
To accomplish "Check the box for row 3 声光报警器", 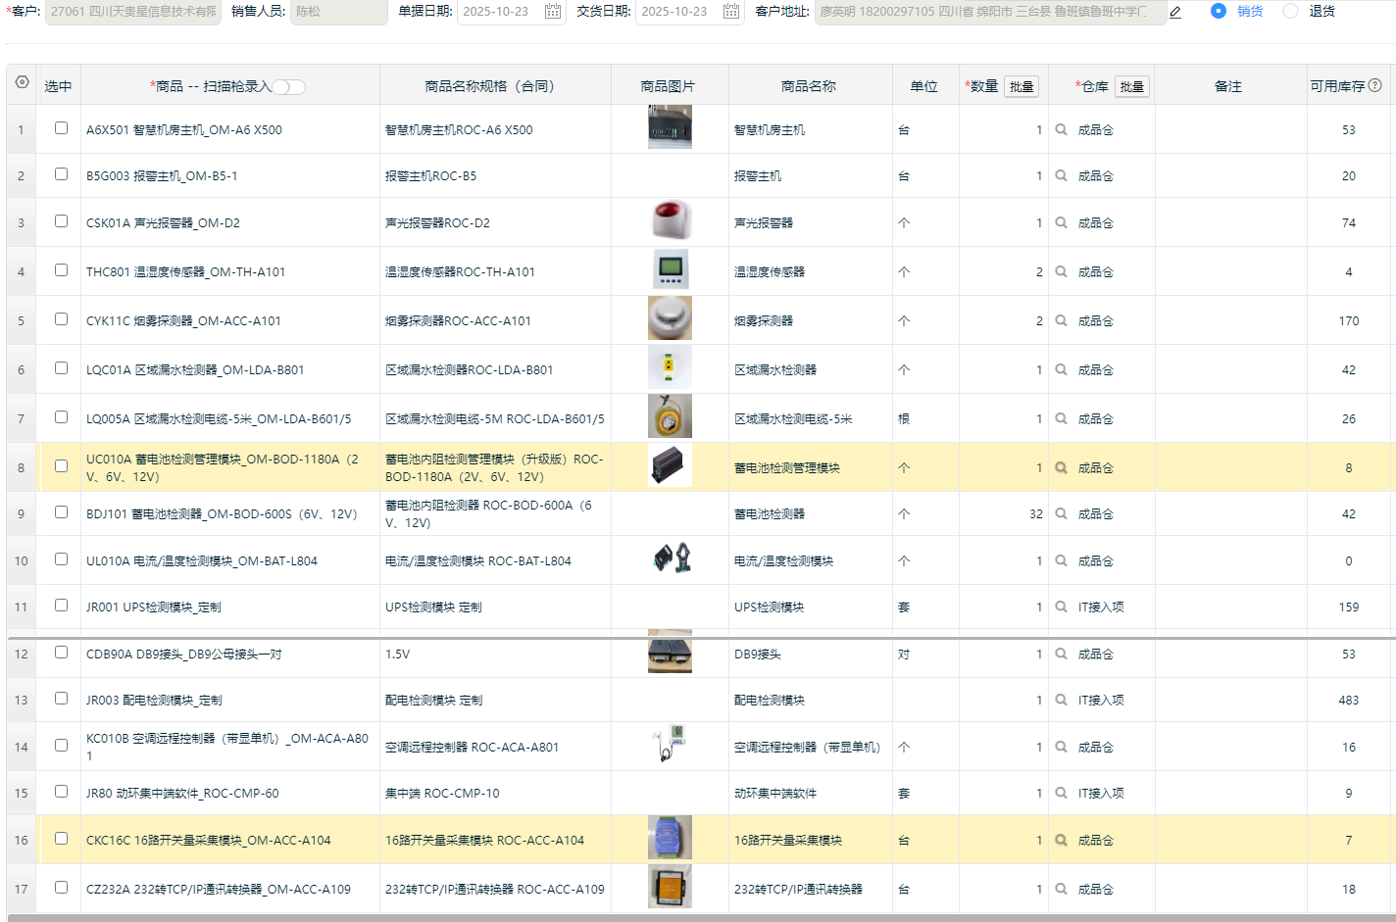I will coord(61,221).
